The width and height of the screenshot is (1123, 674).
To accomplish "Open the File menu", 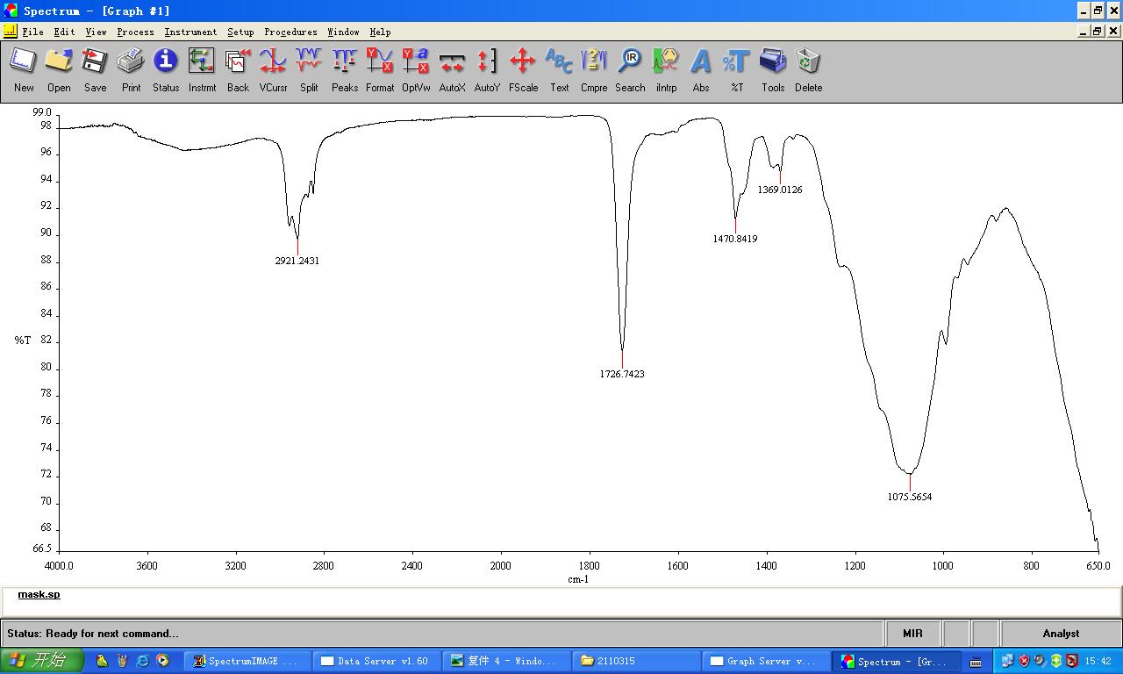I will pos(33,32).
